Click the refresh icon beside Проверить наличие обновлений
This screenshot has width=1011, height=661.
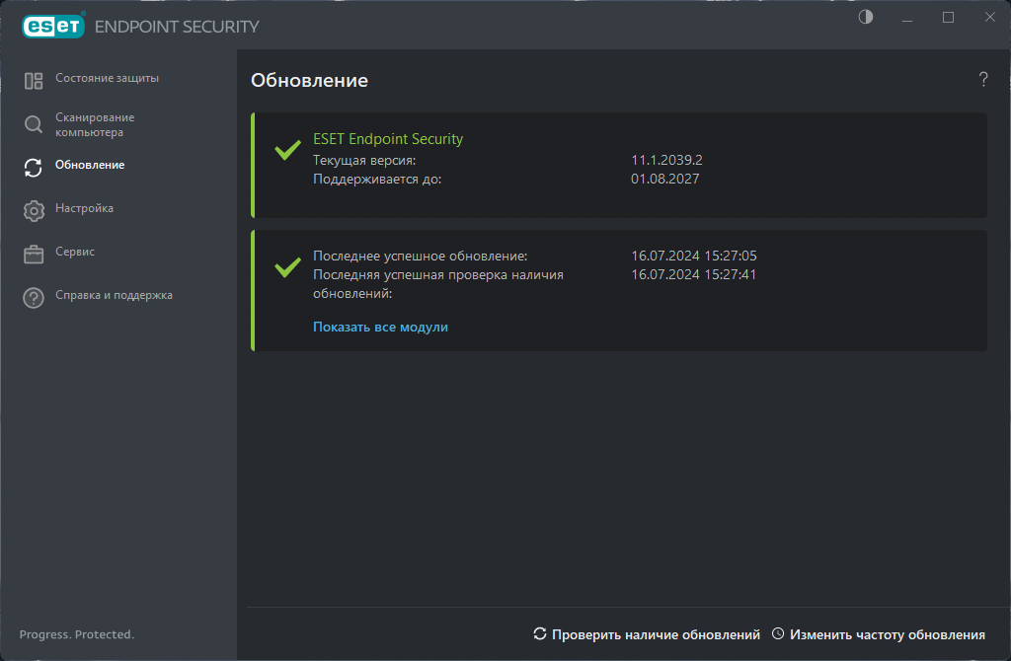point(540,634)
